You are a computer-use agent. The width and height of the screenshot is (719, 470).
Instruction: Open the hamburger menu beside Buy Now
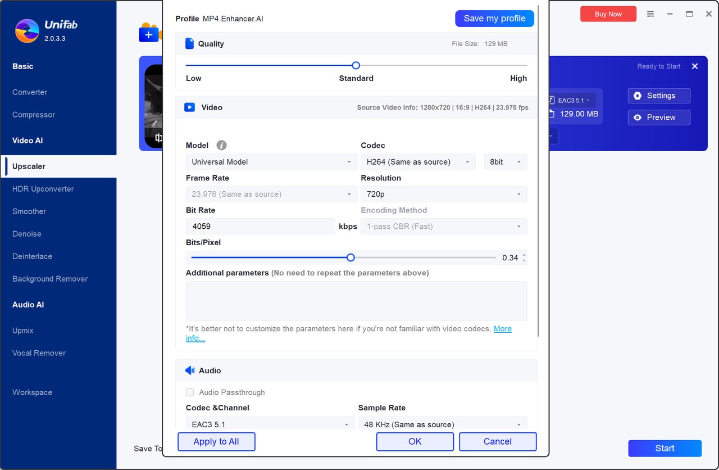tap(650, 13)
